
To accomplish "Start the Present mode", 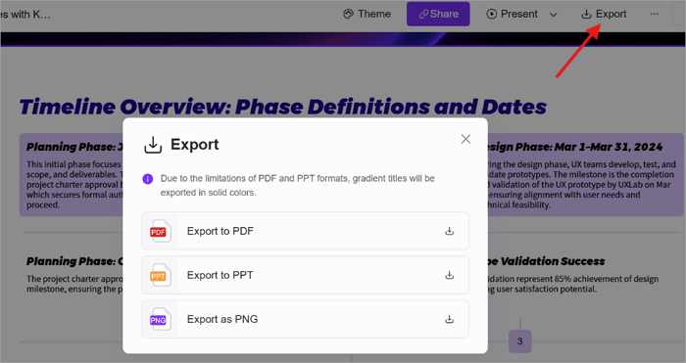I will click(x=512, y=14).
